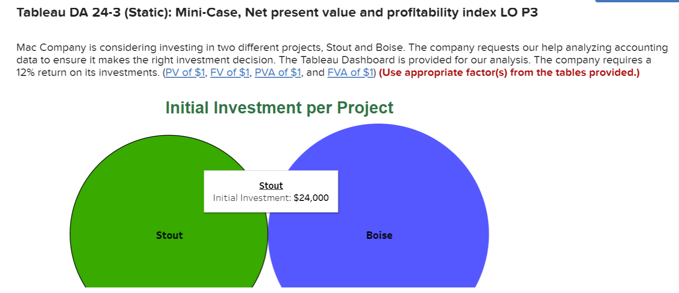Click the Stout tooltip showing $24,000
This screenshot has width=679, height=293.
(x=271, y=191)
